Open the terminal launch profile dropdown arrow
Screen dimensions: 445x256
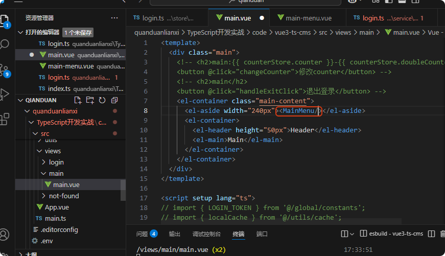pos(352,234)
